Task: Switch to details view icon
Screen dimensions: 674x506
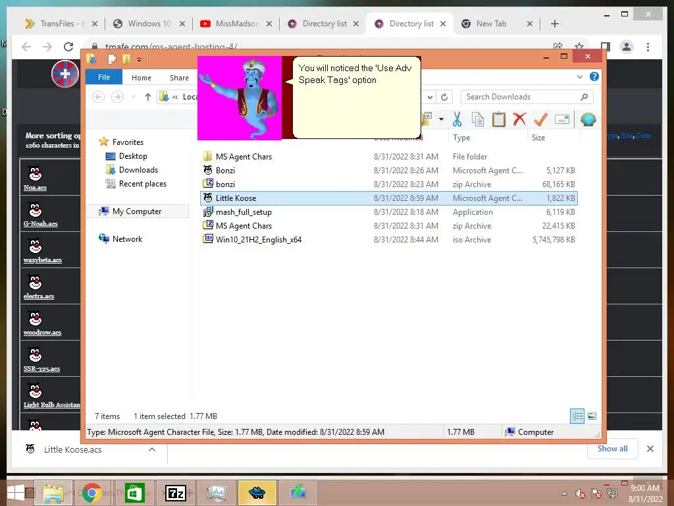Action: click(577, 416)
